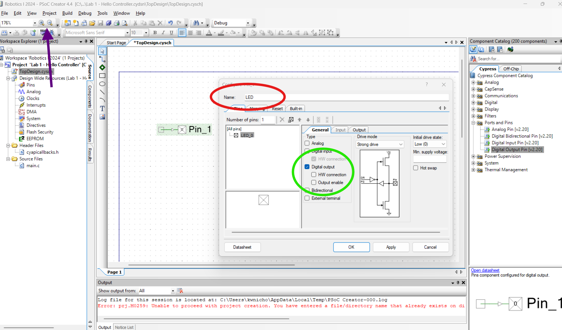Select Digital Input Pin in the catalog
The width and height of the screenshot is (562, 330).
point(515,143)
